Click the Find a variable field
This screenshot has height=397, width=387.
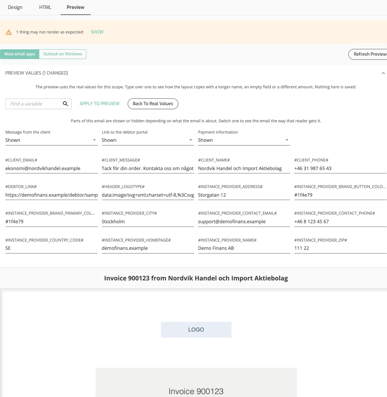coord(34,104)
